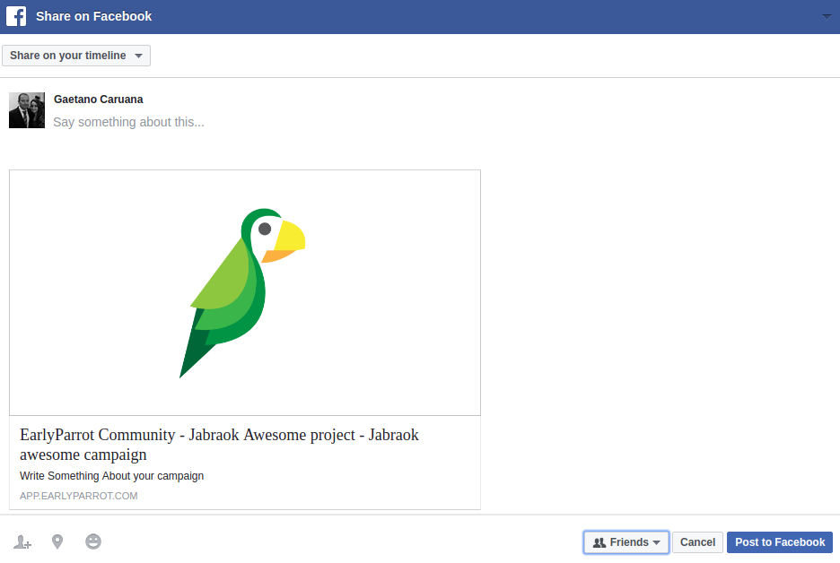Open the Friends audience selector
840x563 pixels.
pos(626,542)
